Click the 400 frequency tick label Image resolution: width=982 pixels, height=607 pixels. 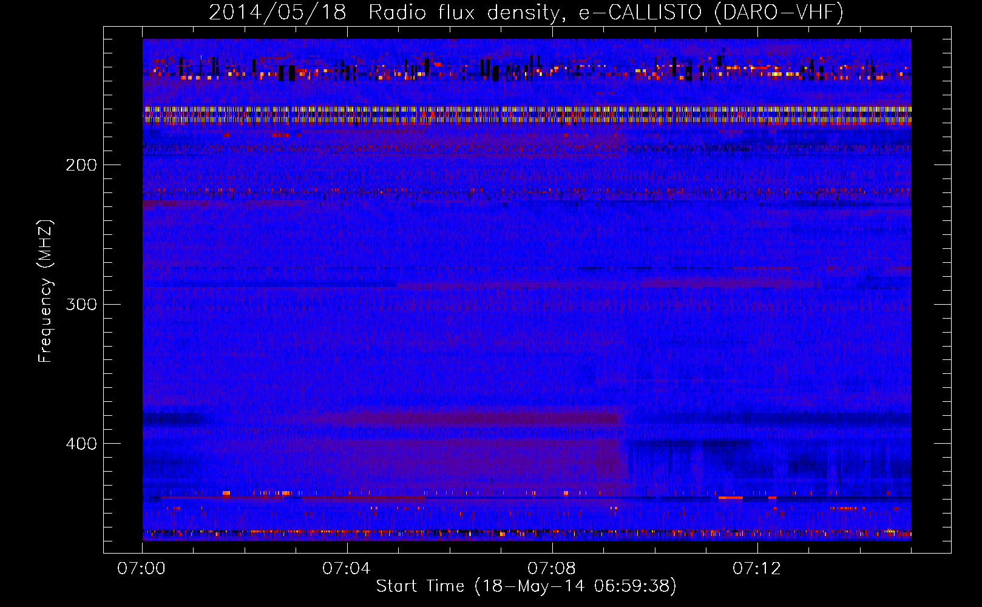[x=81, y=444]
